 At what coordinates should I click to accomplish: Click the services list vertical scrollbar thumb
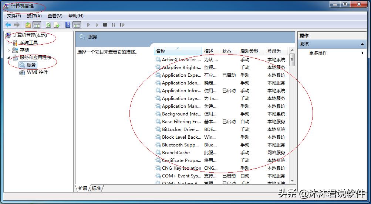[292, 60]
